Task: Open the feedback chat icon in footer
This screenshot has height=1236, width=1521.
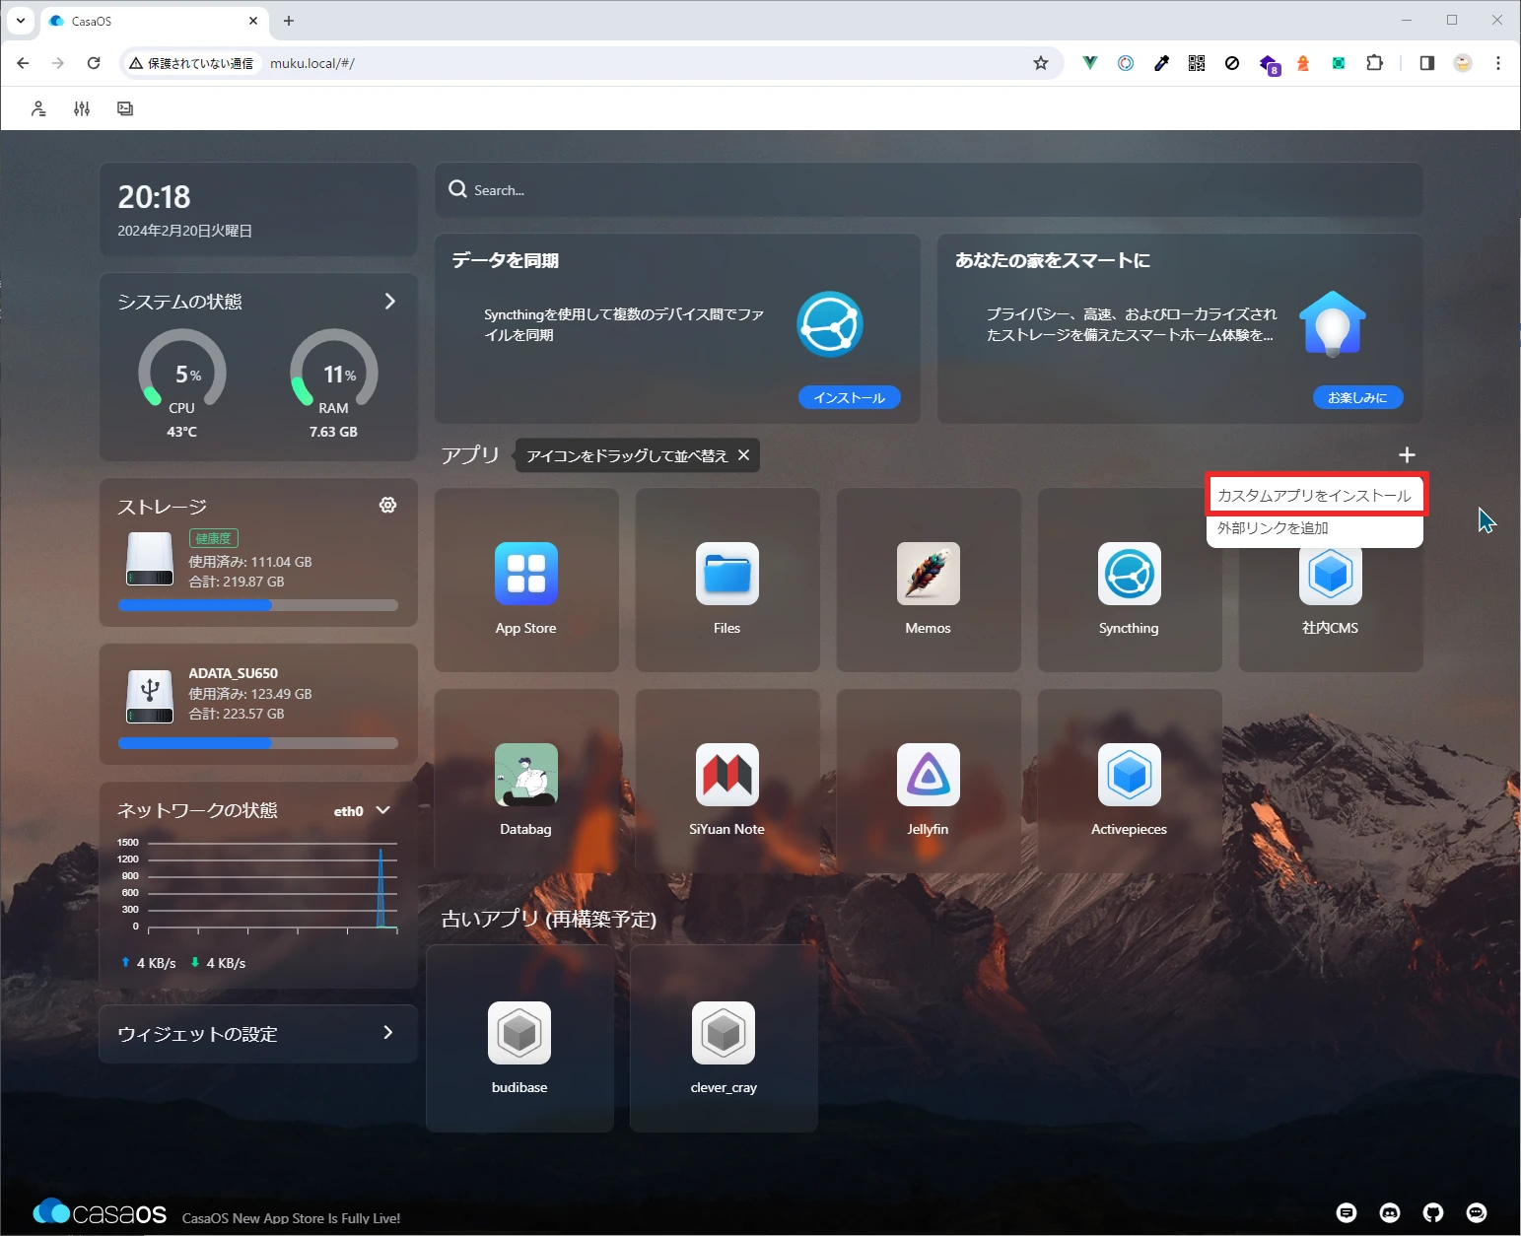Action: 1347,1212
